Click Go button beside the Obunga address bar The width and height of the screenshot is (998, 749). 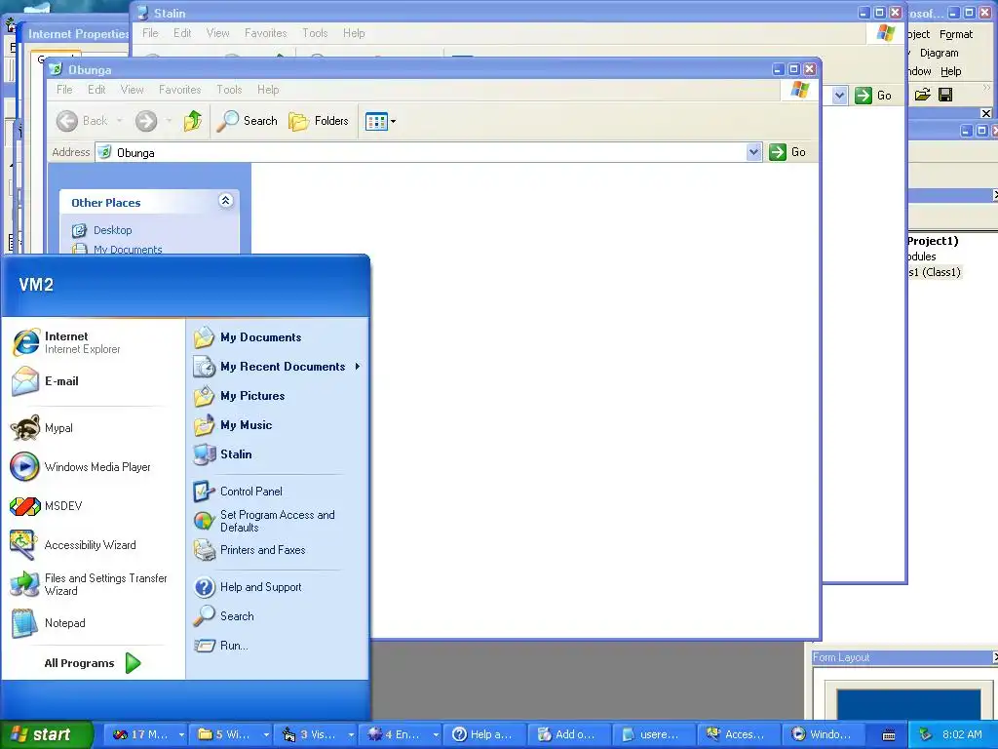click(787, 152)
